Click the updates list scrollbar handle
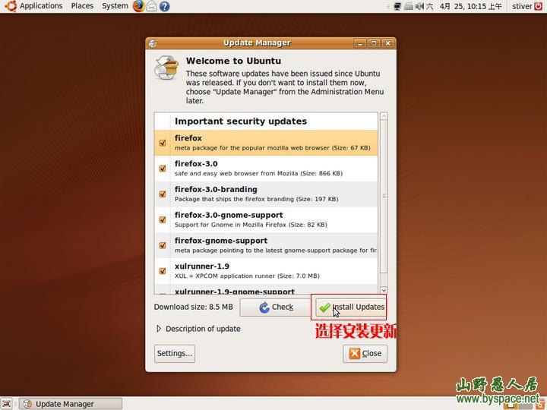The height and width of the screenshot is (410, 547). (384, 197)
